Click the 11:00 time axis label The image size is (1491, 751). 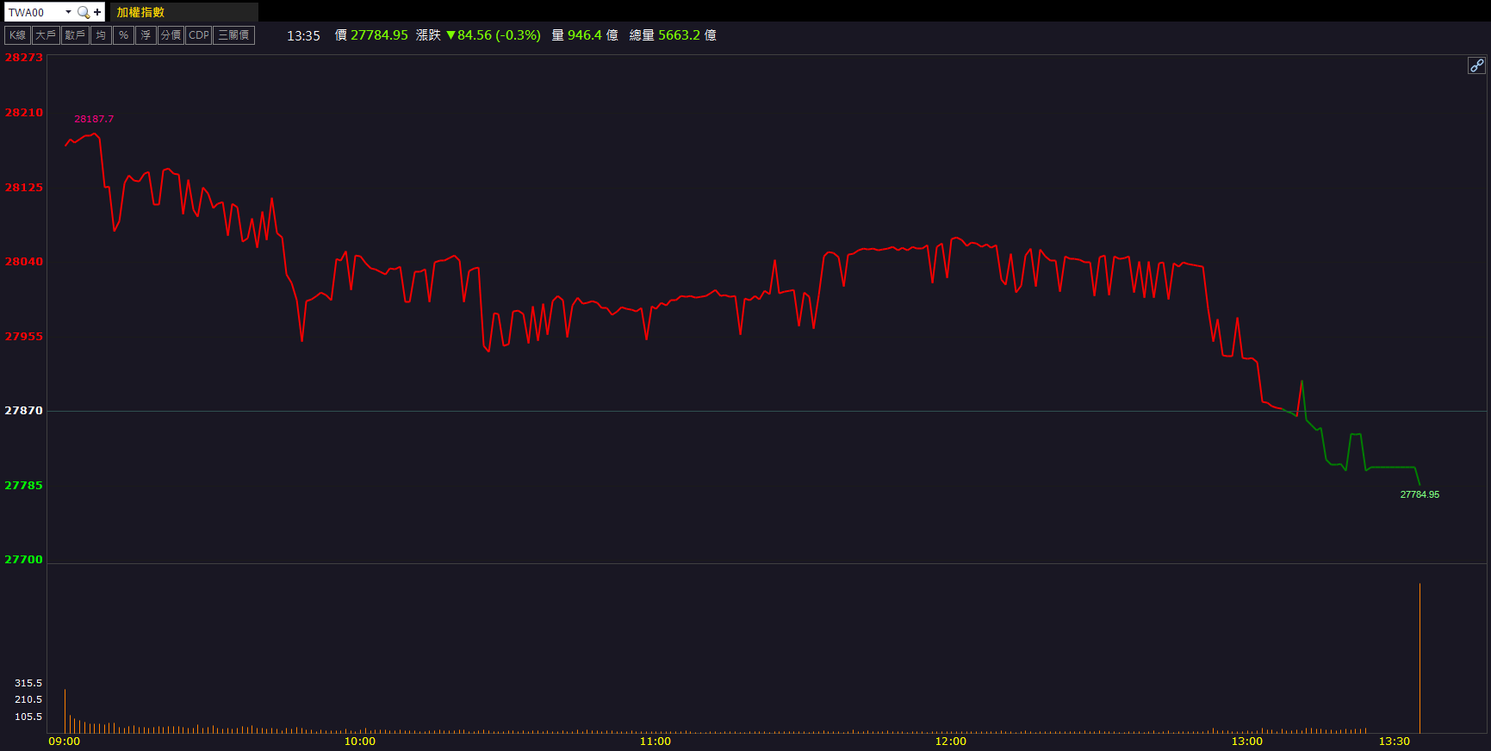point(655,742)
